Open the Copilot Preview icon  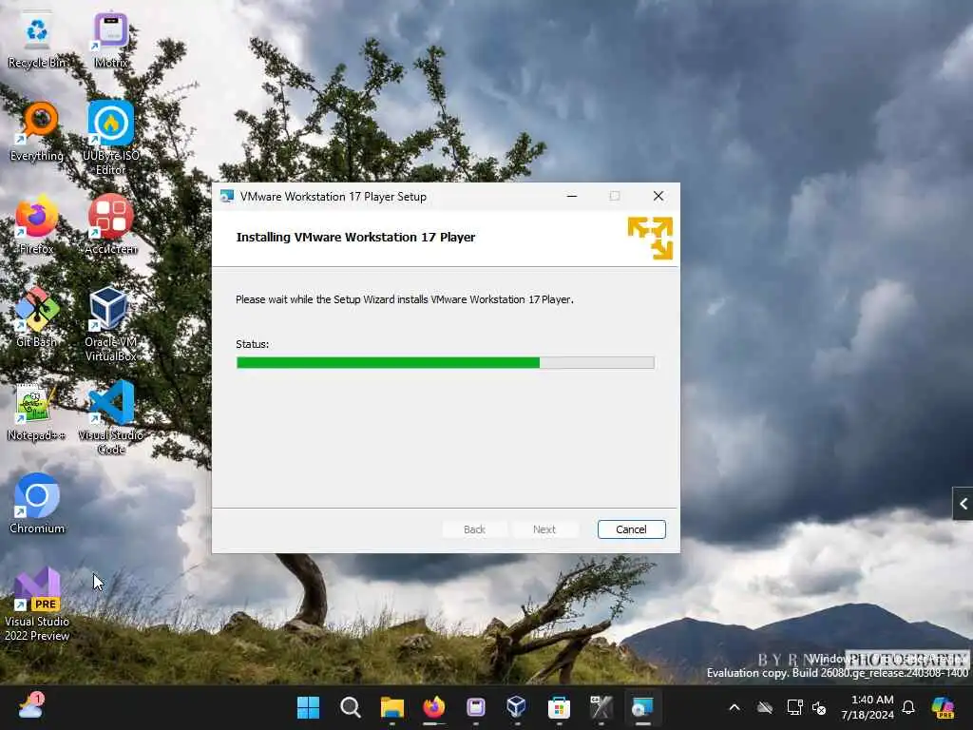944,707
